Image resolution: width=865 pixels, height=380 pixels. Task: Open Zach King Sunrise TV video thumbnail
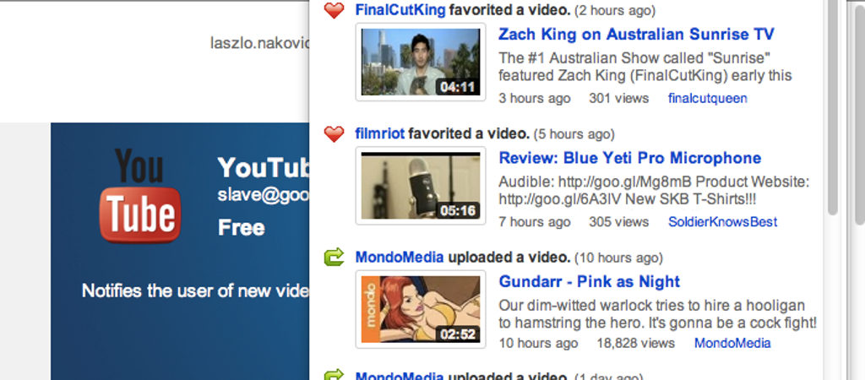tap(421, 62)
